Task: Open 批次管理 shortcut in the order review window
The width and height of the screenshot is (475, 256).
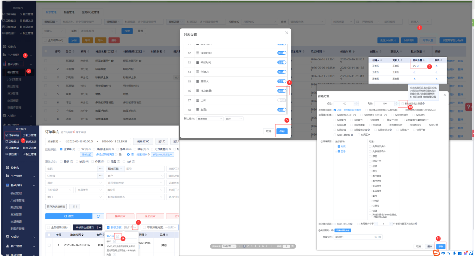Action: coord(30,135)
